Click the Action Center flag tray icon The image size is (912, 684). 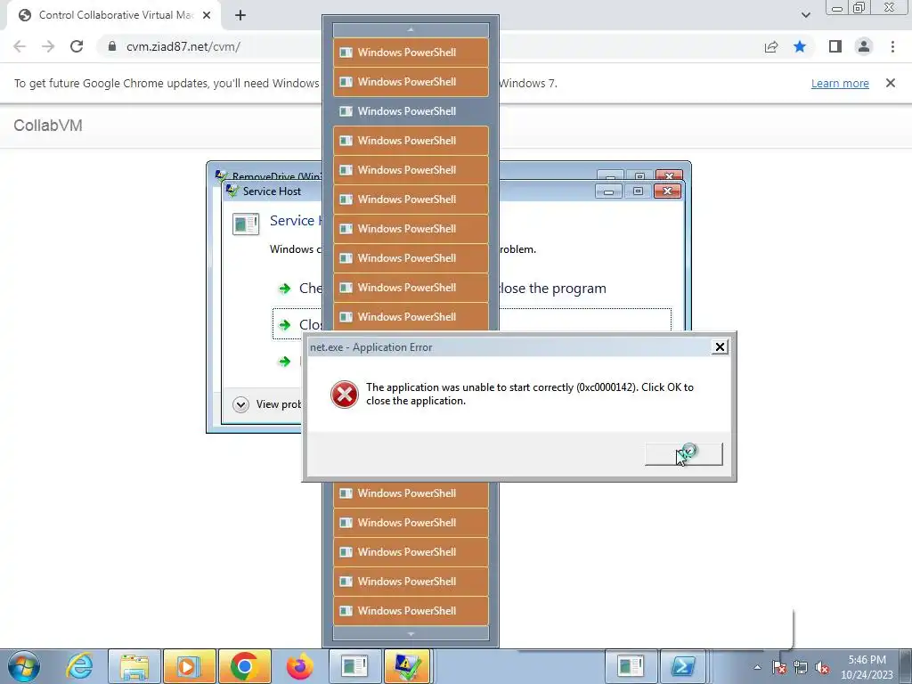(x=779, y=668)
